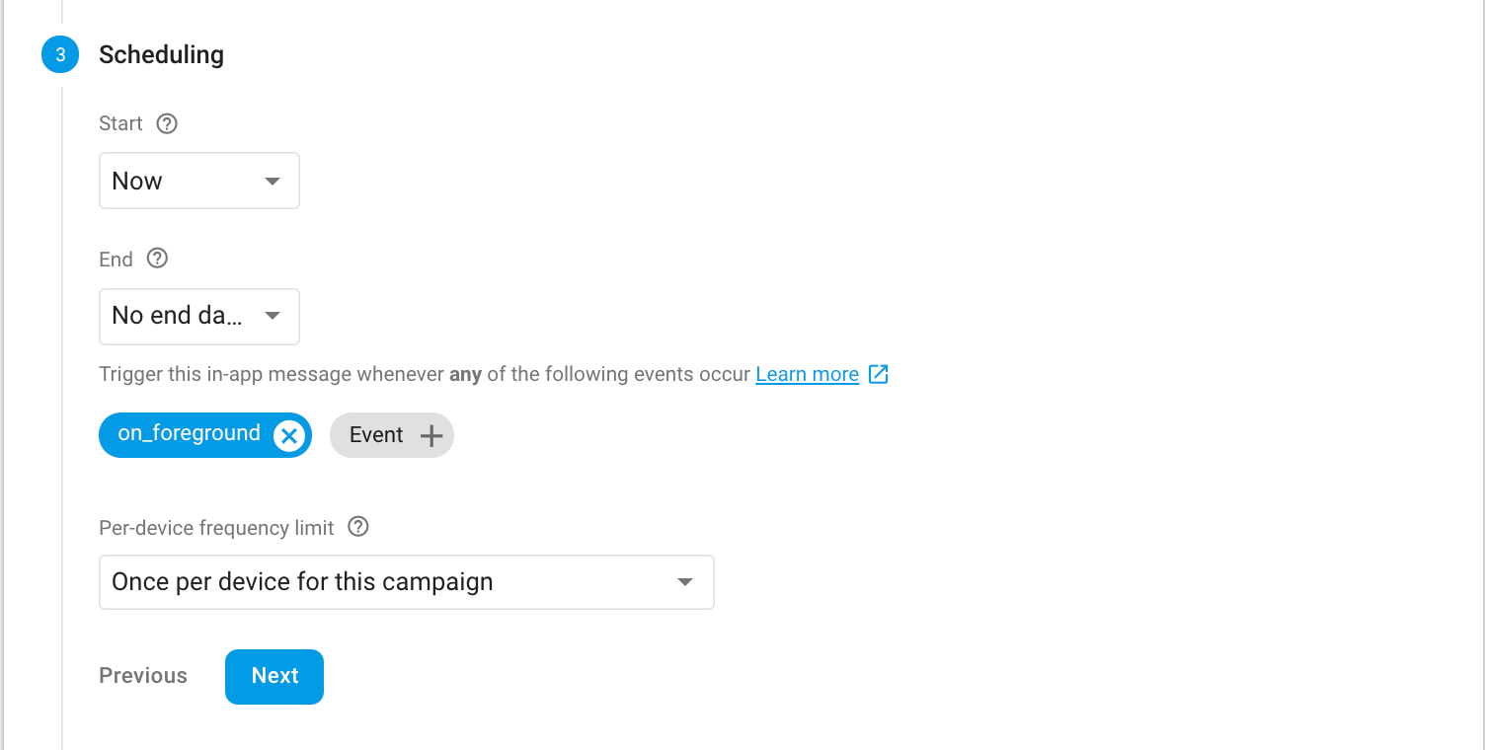Click the on_foreground event chip label

[x=189, y=434]
